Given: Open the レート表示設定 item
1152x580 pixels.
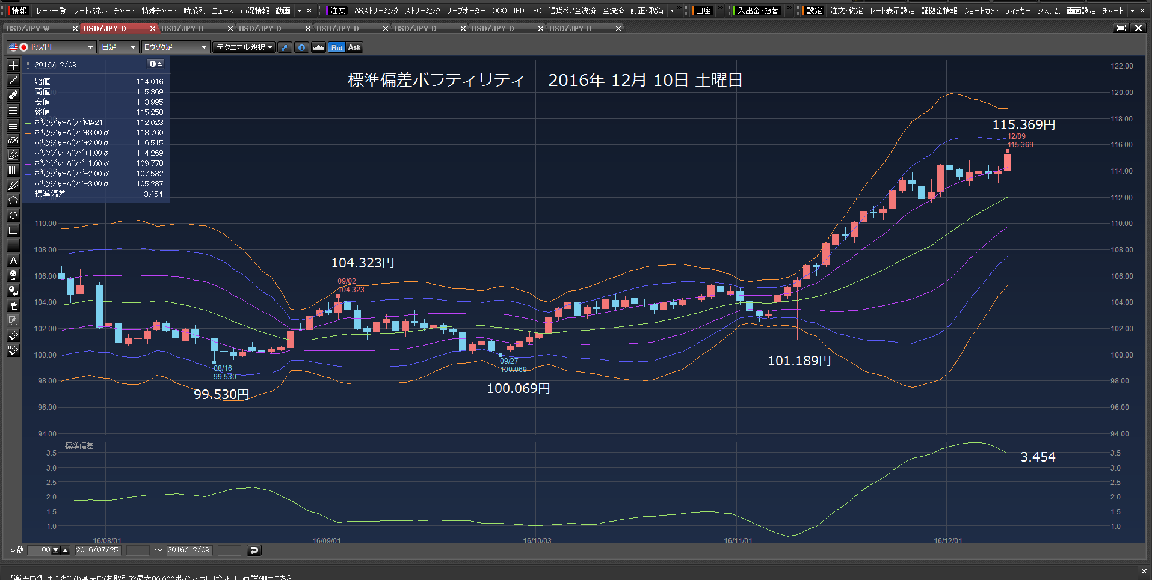Looking at the screenshot, I should [892, 11].
